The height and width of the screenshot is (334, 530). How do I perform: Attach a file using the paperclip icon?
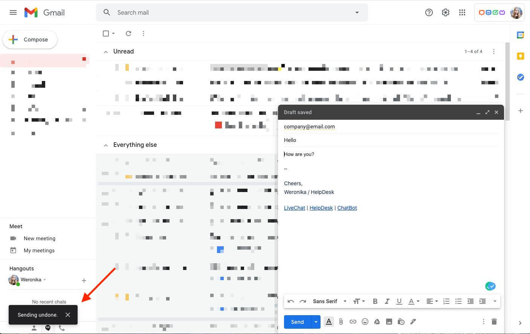(341, 322)
